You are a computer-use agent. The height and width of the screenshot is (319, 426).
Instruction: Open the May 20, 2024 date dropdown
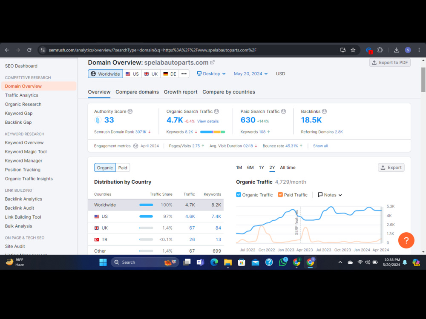click(251, 74)
